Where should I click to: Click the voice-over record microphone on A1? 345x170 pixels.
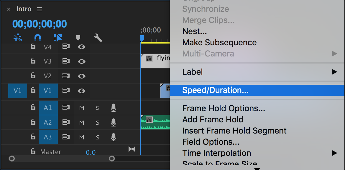pyautogui.click(x=114, y=107)
